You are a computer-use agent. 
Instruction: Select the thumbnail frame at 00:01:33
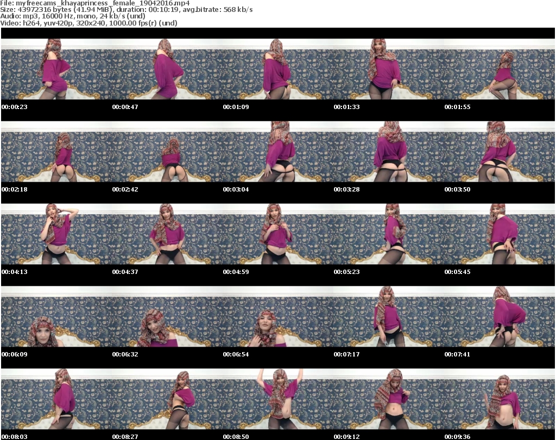click(389, 69)
